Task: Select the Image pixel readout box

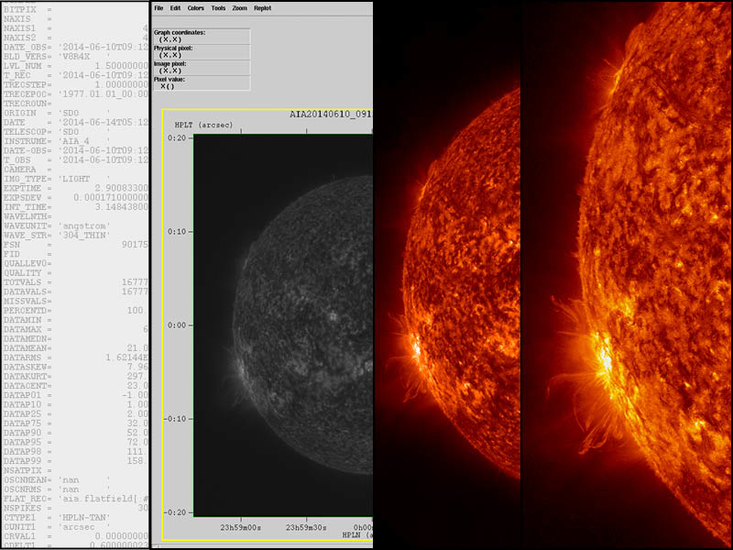Action: [x=202, y=67]
